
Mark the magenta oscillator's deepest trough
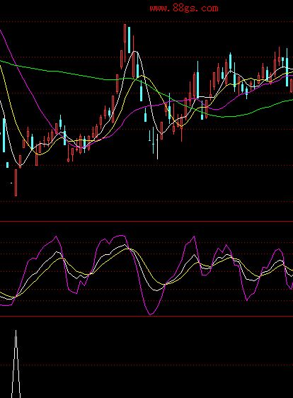(x=151, y=314)
